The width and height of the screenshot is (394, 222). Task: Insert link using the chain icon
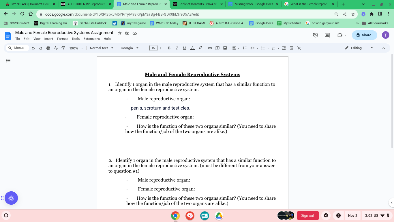210,48
